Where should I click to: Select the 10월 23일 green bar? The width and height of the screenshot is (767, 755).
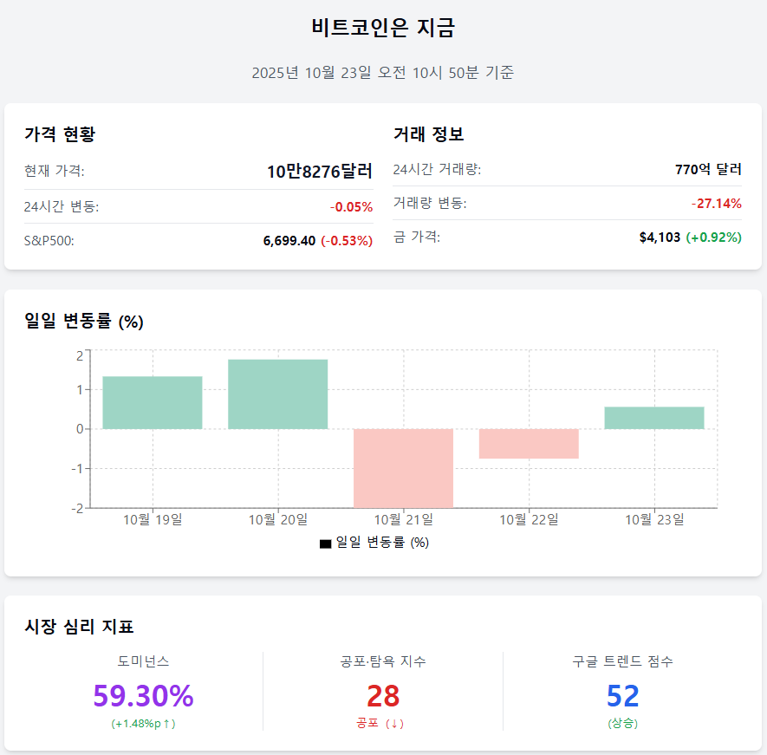(654, 418)
